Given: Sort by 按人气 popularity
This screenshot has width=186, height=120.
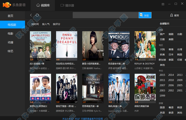Looking at the screenshot, I should tap(46, 24).
